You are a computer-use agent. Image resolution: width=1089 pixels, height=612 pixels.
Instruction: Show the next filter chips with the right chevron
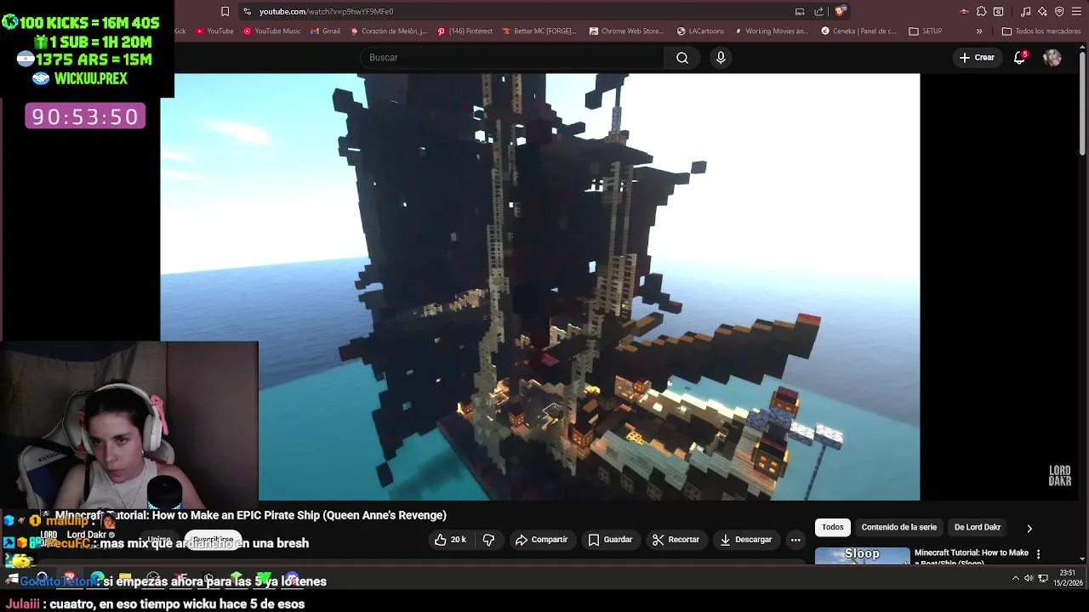(x=1029, y=528)
